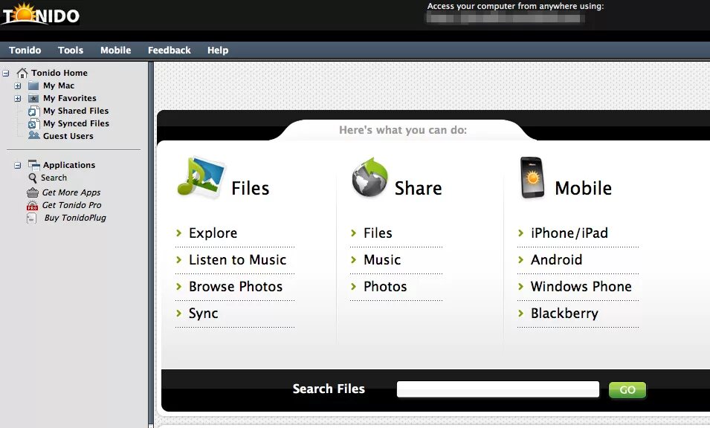Expand the My Mac tree node
Viewport: 710px width, 428px height.
tap(18, 85)
